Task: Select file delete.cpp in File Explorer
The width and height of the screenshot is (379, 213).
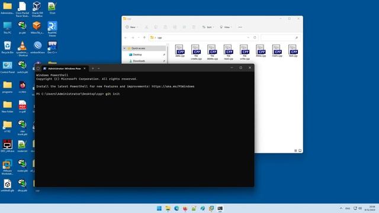Action: [x=212, y=52]
